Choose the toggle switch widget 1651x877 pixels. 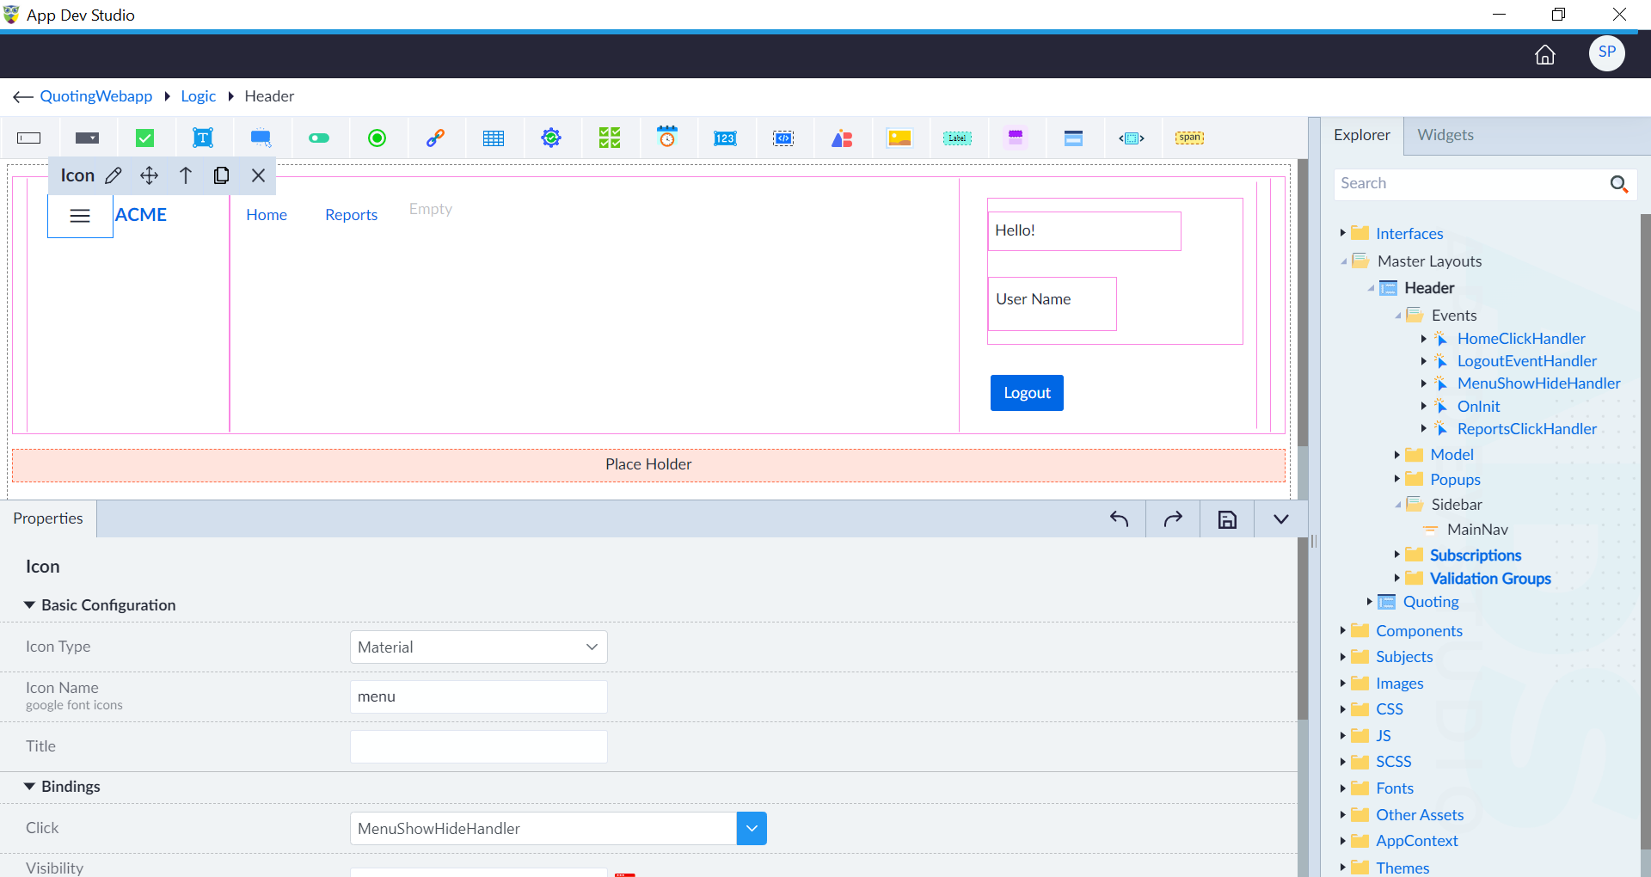click(319, 138)
